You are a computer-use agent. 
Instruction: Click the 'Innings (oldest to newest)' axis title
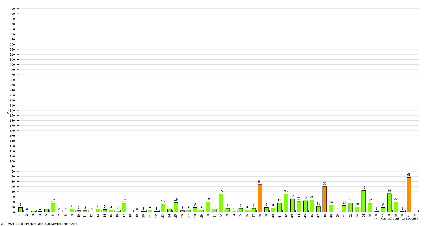(x=396, y=219)
